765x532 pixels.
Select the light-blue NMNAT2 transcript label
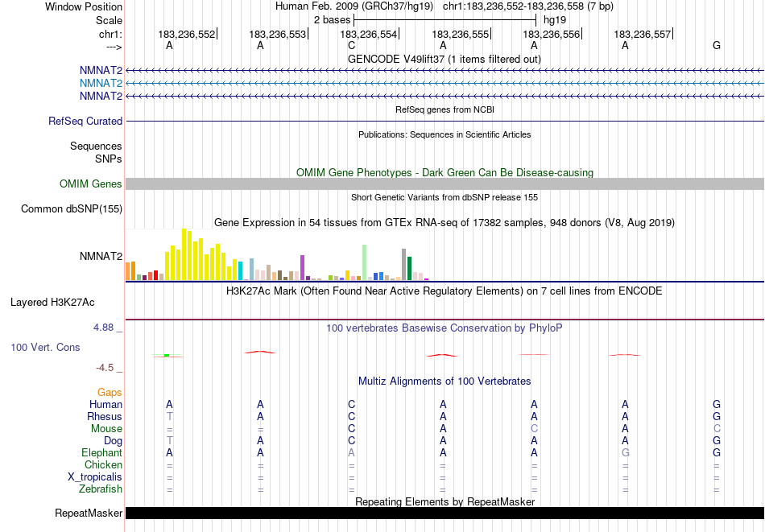(x=101, y=84)
